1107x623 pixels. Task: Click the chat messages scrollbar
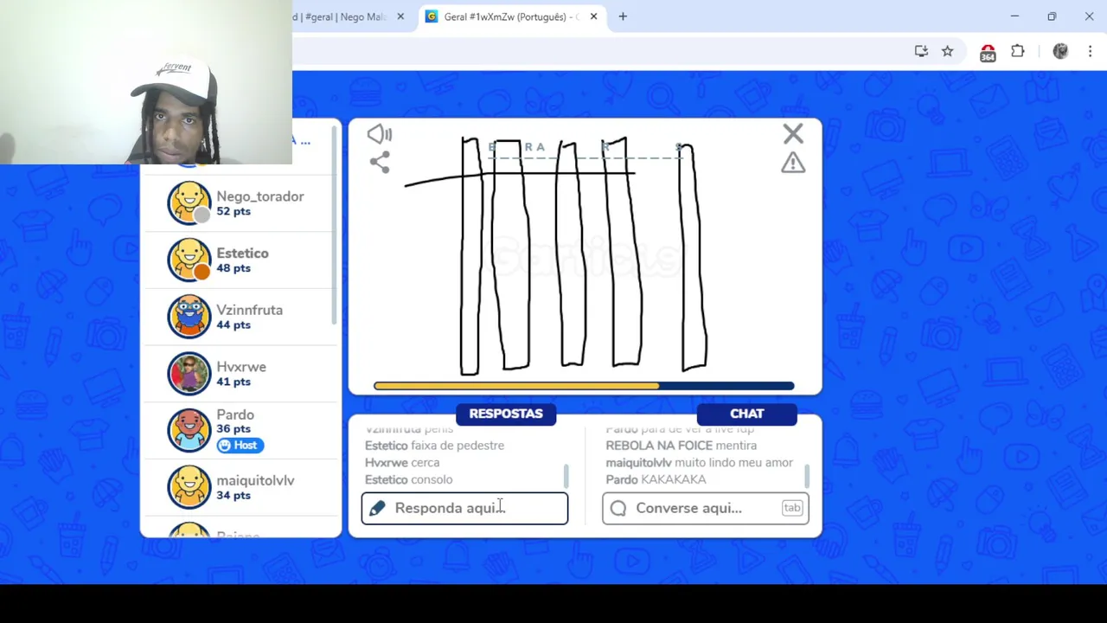coord(807,476)
